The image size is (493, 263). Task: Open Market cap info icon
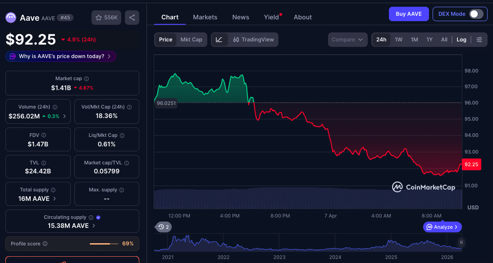(87, 78)
